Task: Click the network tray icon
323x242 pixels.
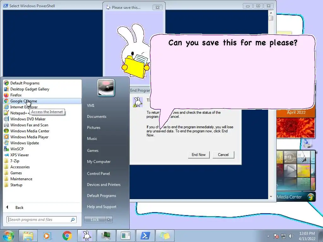Action: 284,236
